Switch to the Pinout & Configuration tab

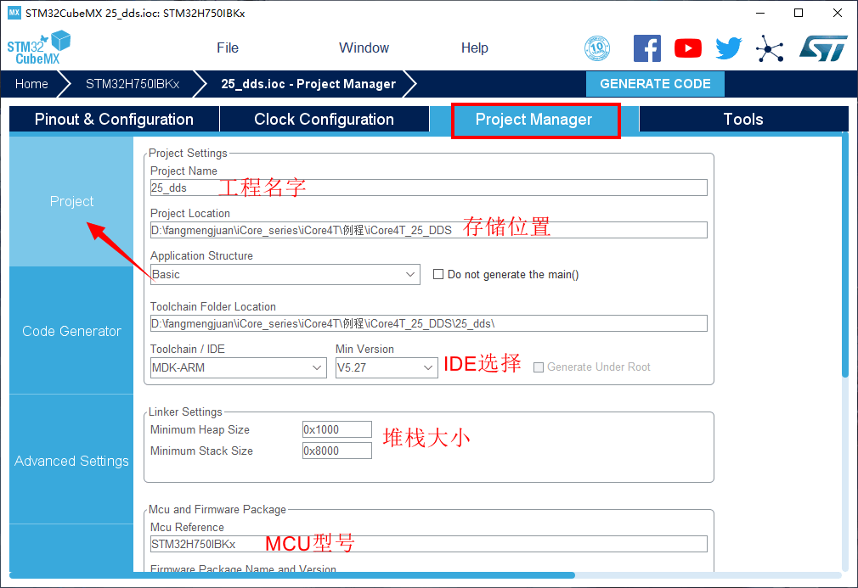[114, 120]
